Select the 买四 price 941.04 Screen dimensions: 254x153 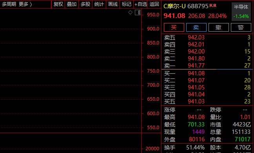[196, 94]
